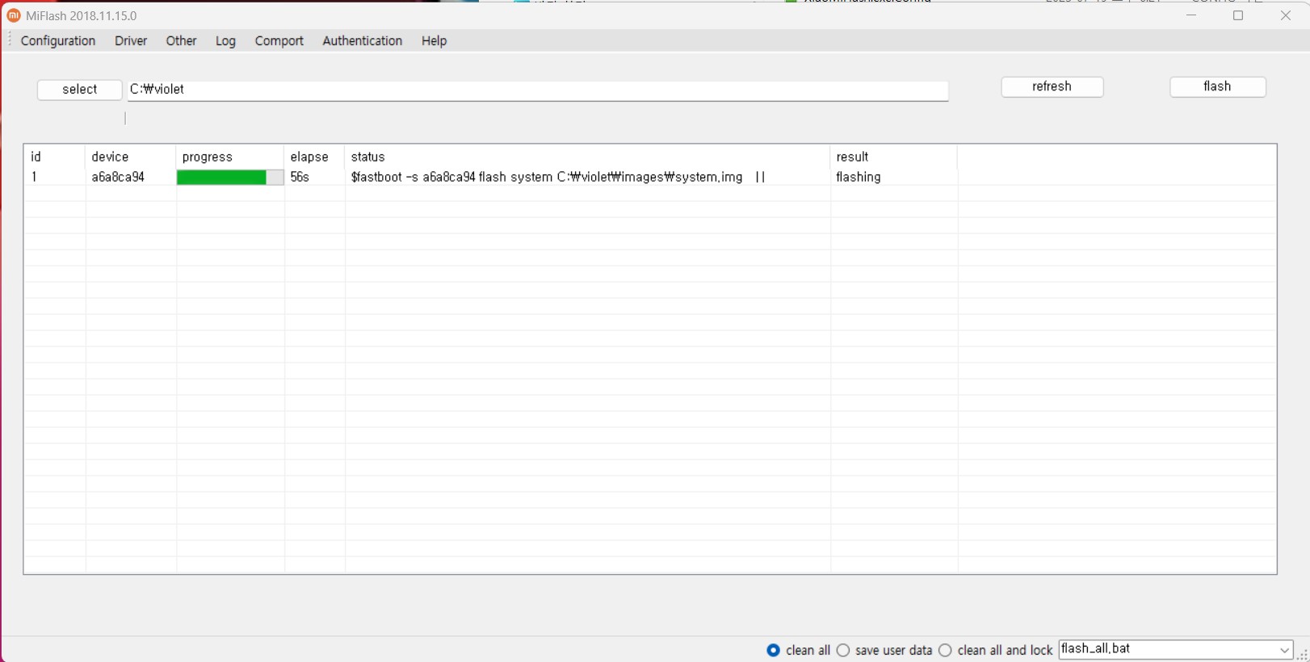Image resolution: width=1310 pixels, height=662 pixels.
Task: Click the result column header
Action: [894, 157]
